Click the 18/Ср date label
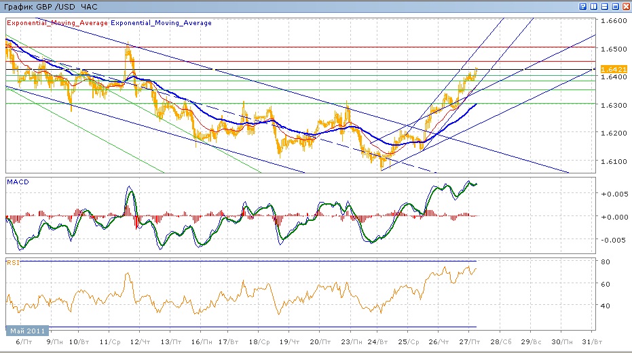The image size is (632, 353). pyautogui.click(x=259, y=341)
